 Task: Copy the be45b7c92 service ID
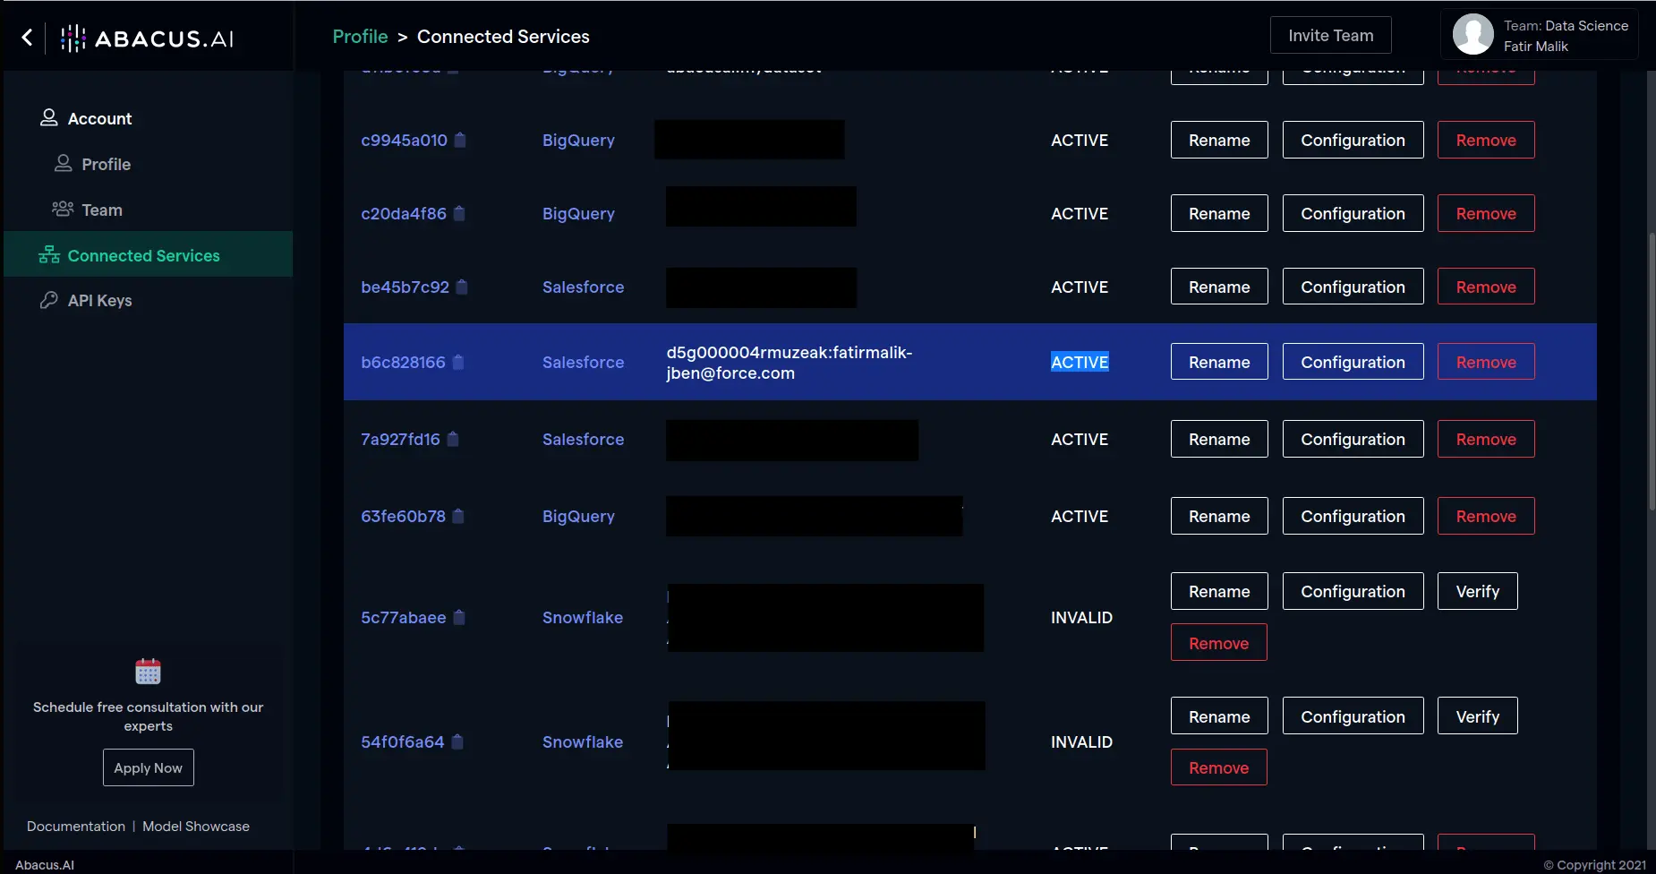coord(462,287)
